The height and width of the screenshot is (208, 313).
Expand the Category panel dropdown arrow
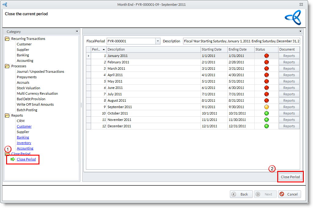[x=77, y=31]
